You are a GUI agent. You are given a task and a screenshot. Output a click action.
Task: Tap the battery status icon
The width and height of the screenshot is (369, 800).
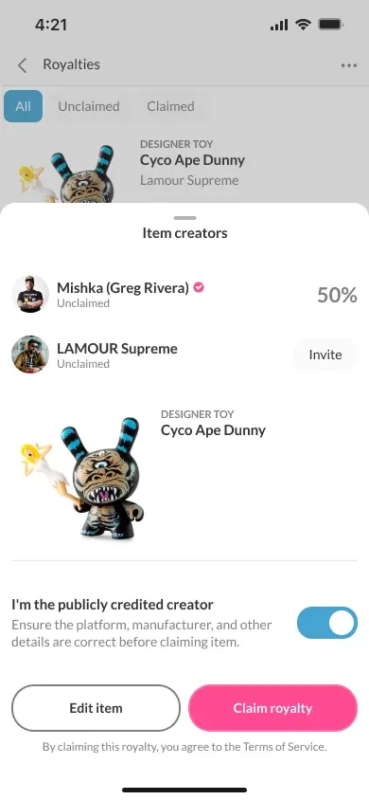pyautogui.click(x=330, y=25)
